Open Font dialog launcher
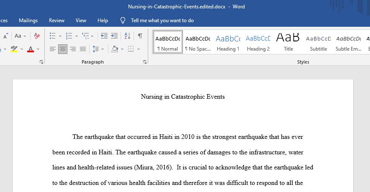 41,62
